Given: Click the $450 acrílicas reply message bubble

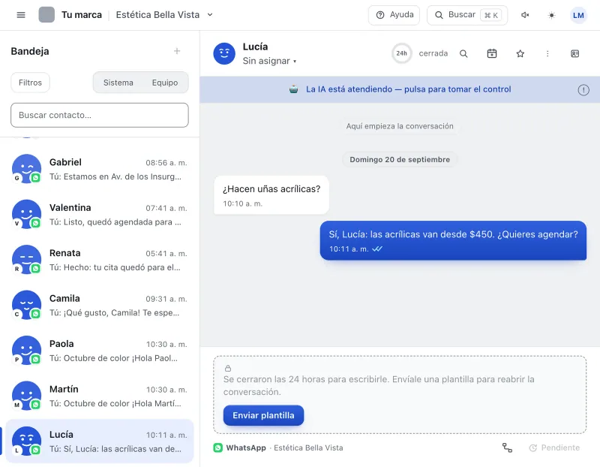Looking at the screenshot, I should tap(453, 240).
